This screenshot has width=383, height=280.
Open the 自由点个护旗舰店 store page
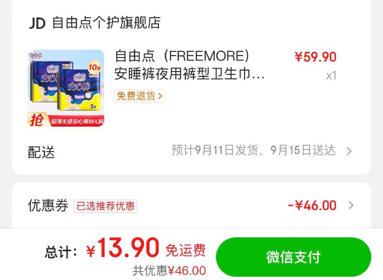click(106, 23)
